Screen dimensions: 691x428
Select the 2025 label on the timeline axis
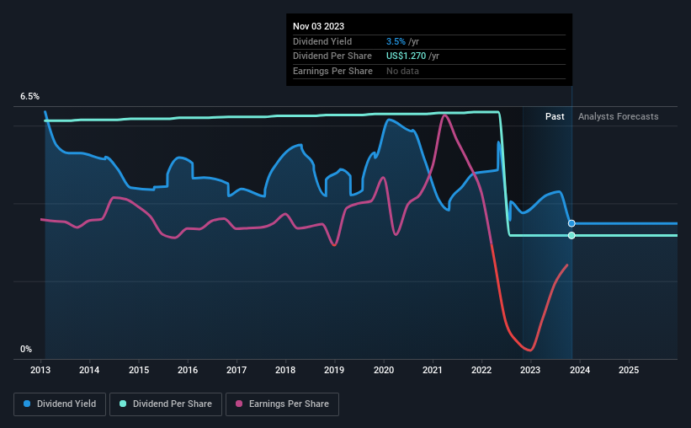click(629, 370)
